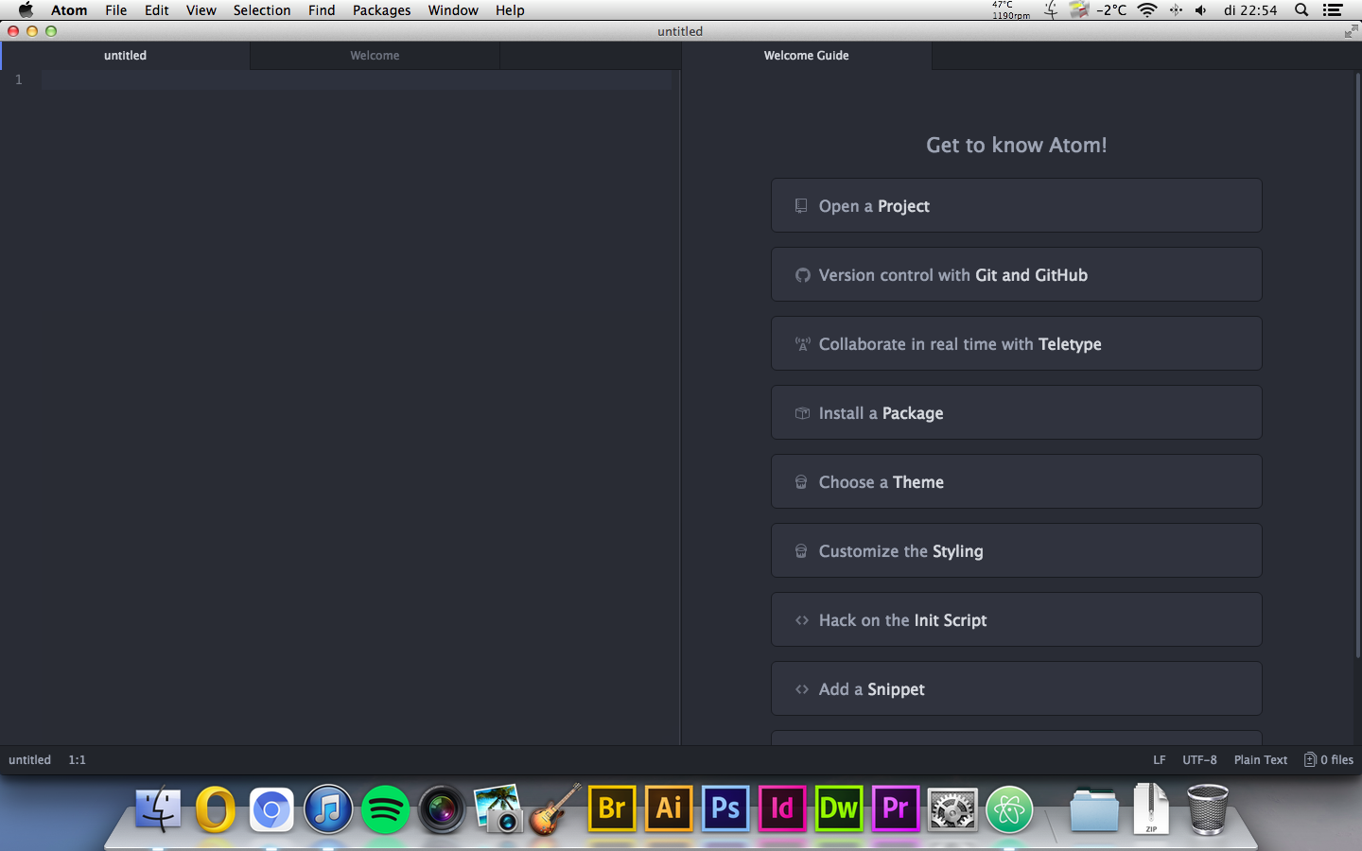This screenshot has width=1362, height=851.
Task: Open Adobe Photoshop from the Dock
Action: tap(725, 808)
